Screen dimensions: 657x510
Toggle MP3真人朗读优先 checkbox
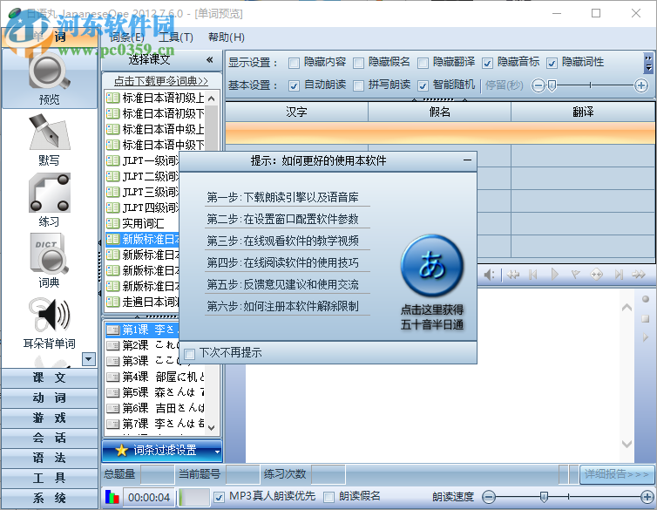219,498
